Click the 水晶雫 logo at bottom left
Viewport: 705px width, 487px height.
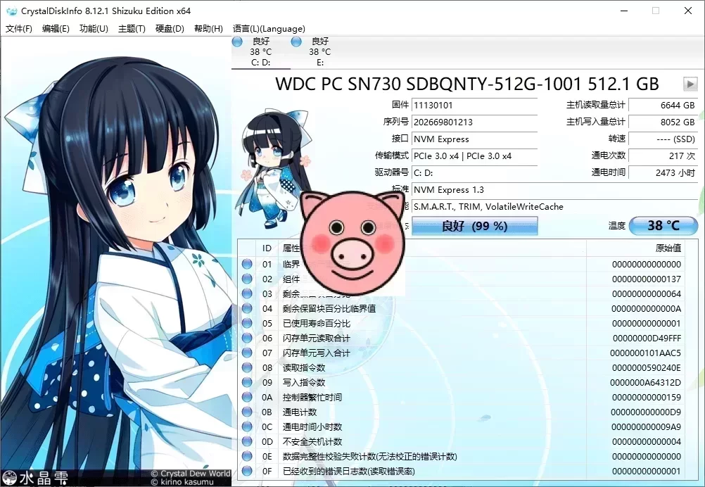(35, 478)
